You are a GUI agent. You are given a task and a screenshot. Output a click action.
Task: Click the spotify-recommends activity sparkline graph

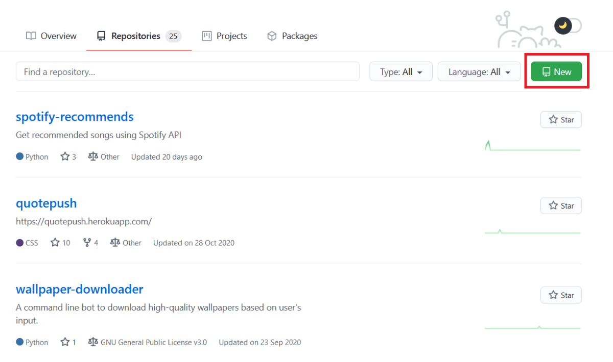532,147
